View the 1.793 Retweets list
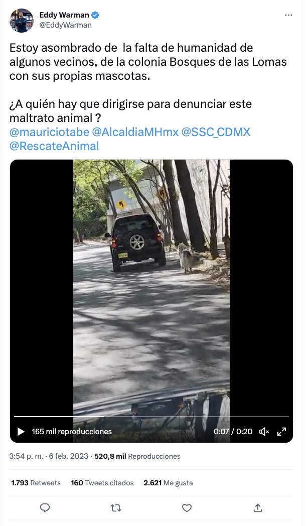 click(x=36, y=483)
